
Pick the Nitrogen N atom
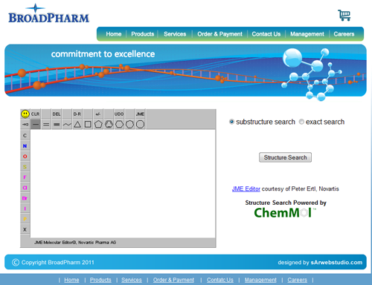click(25, 146)
